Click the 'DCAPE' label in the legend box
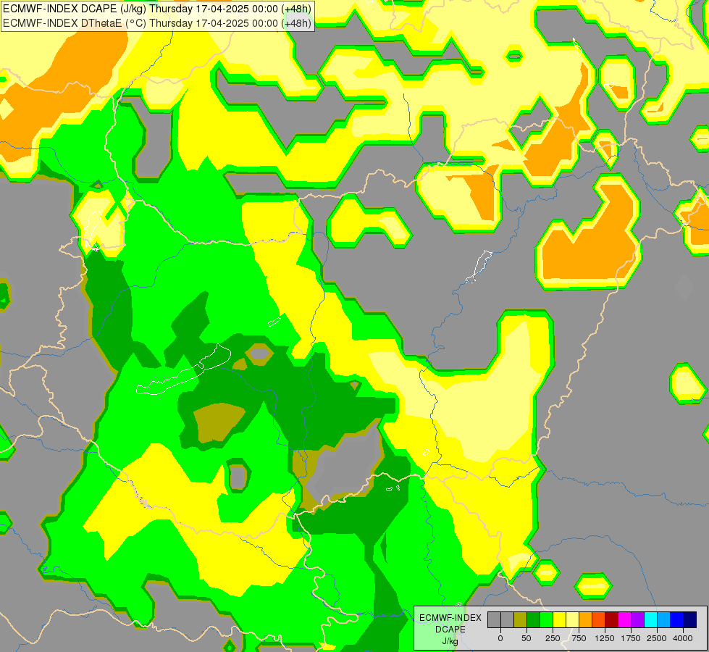The image size is (709, 652). pyautogui.click(x=450, y=630)
